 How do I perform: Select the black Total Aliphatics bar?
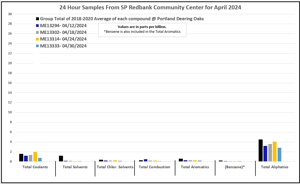pyautogui.click(x=260, y=150)
